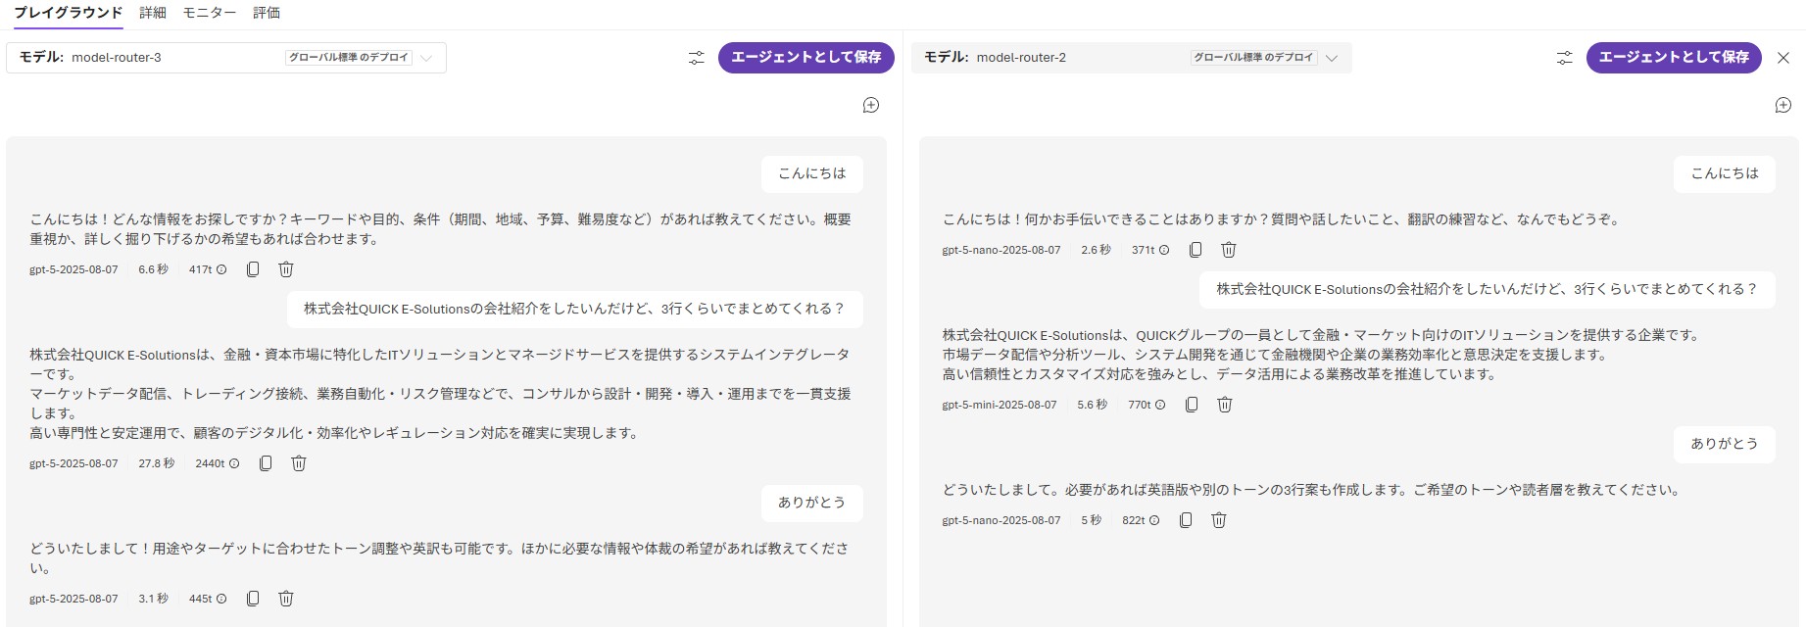Image resolution: width=1806 pixels, height=627 pixels.
Task: Click the 5 秒 response time
Action: pos(1091,520)
